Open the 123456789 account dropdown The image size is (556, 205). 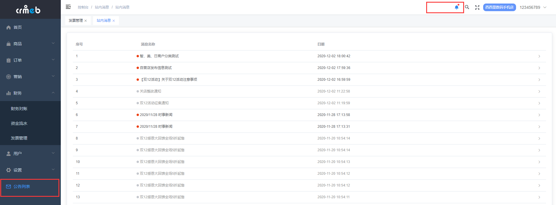coord(533,7)
